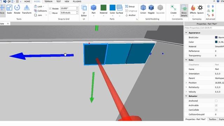
Task: Toggle the Join surfaces checkbox
Action: pyautogui.click(x=35, y=15)
